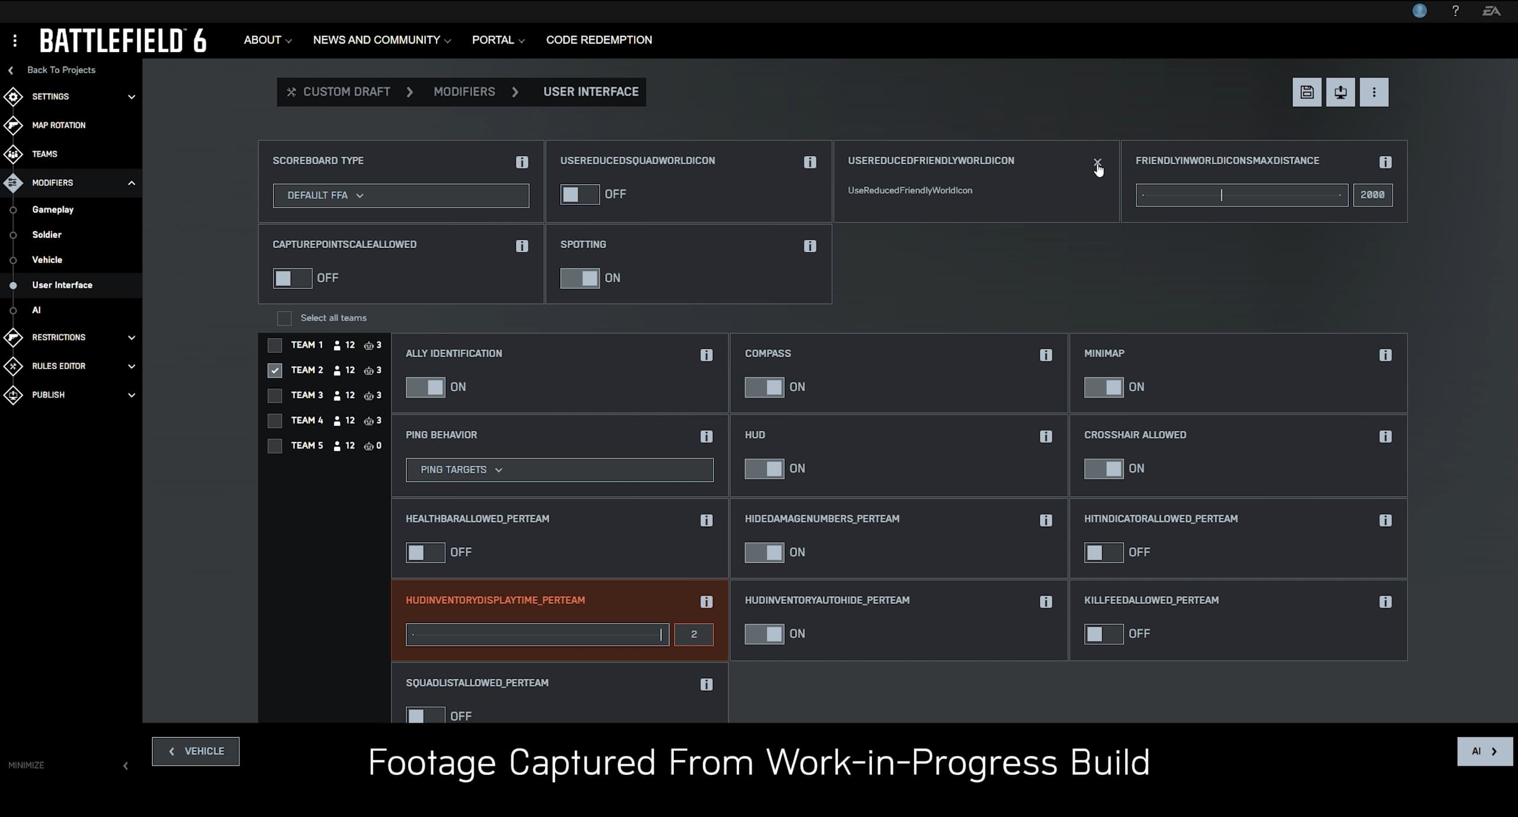This screenshot has height=817, width=1518.
Task: Select Gameplay under Modifiers
Action: [53, 209]
